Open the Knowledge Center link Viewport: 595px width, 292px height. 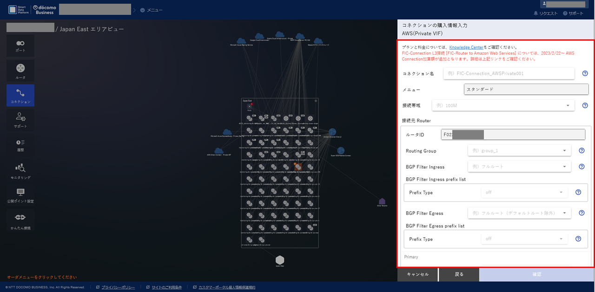point(466,47)
